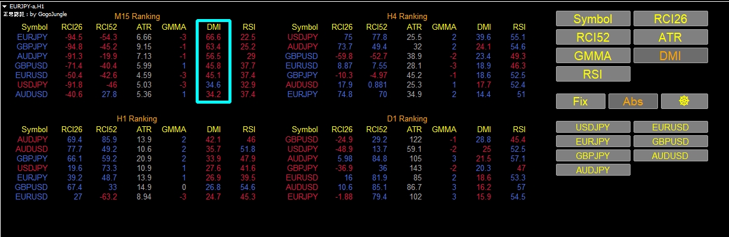Switch chart to GBPUSD button
Viewport: 729px width, 237px height.
[671, 141]
